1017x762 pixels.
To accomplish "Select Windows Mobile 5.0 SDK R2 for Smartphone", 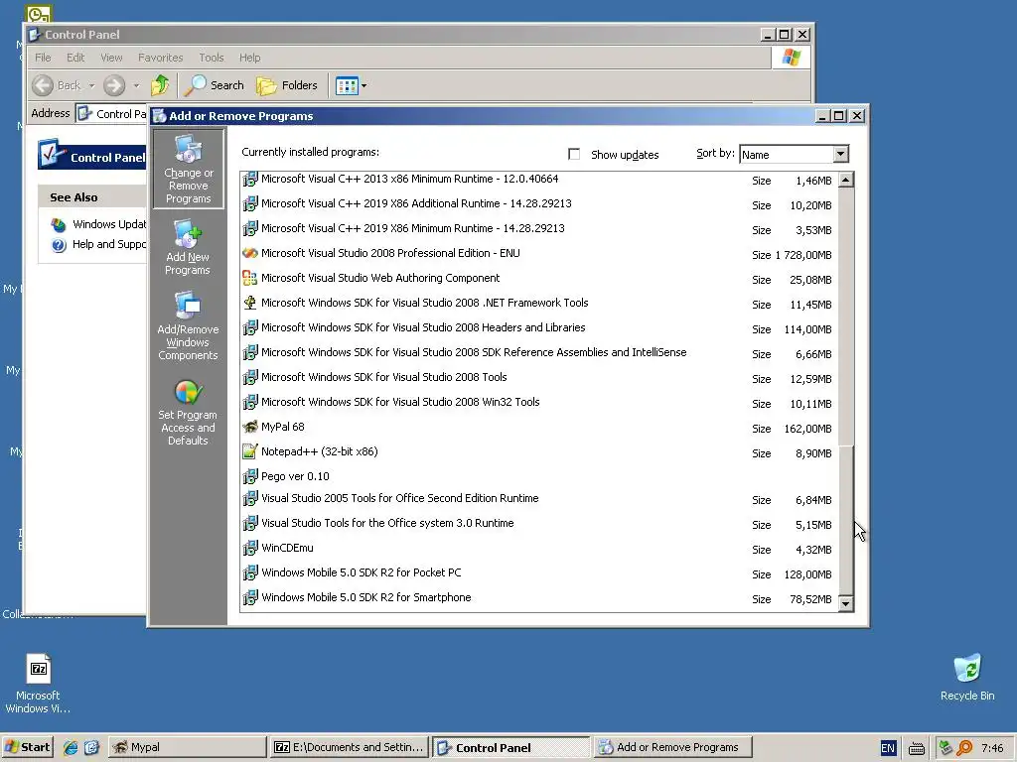I will 538,598.
